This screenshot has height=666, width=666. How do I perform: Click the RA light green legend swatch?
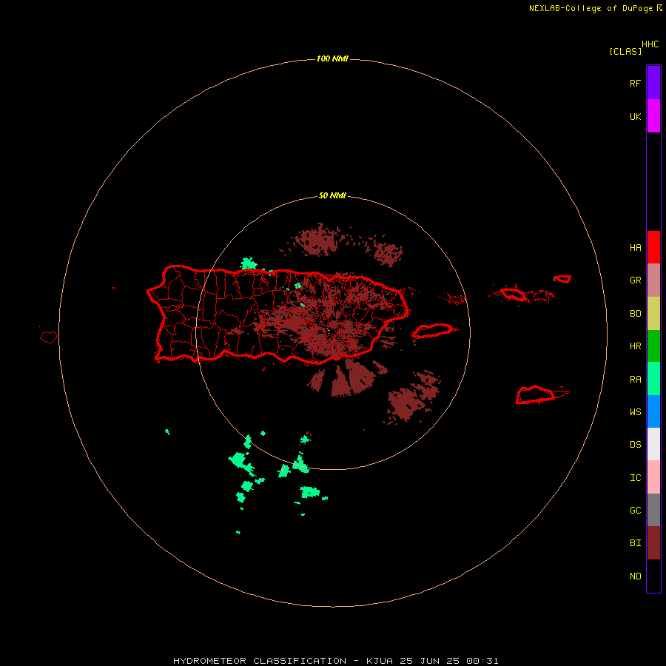pyautogui.click(x=653, y=379)
